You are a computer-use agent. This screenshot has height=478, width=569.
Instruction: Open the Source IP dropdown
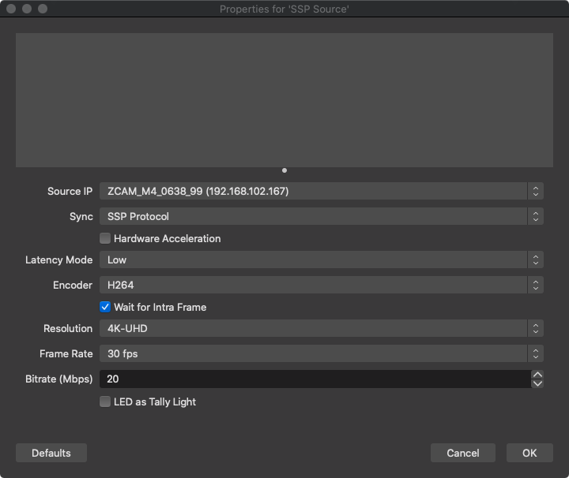tap(320, 191)
